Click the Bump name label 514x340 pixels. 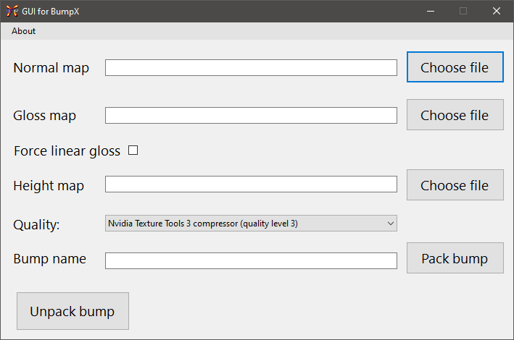coord(49,259)
